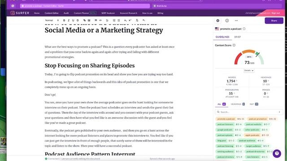This screenshot has height=161, width=287.
Task: Open Content Planner BETA
Action: click(85, 13)
